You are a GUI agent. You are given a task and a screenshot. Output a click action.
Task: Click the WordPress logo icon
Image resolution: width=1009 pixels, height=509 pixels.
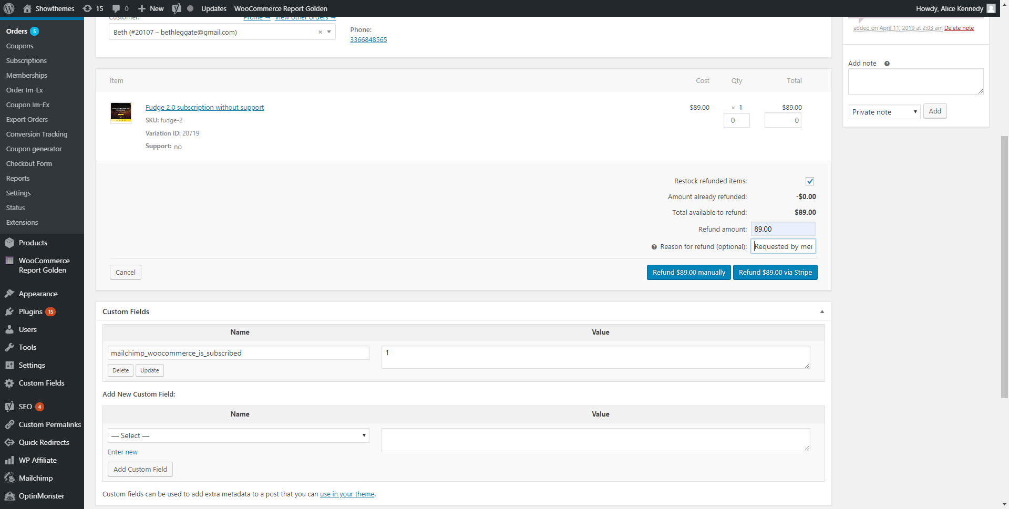click(9, 8)
